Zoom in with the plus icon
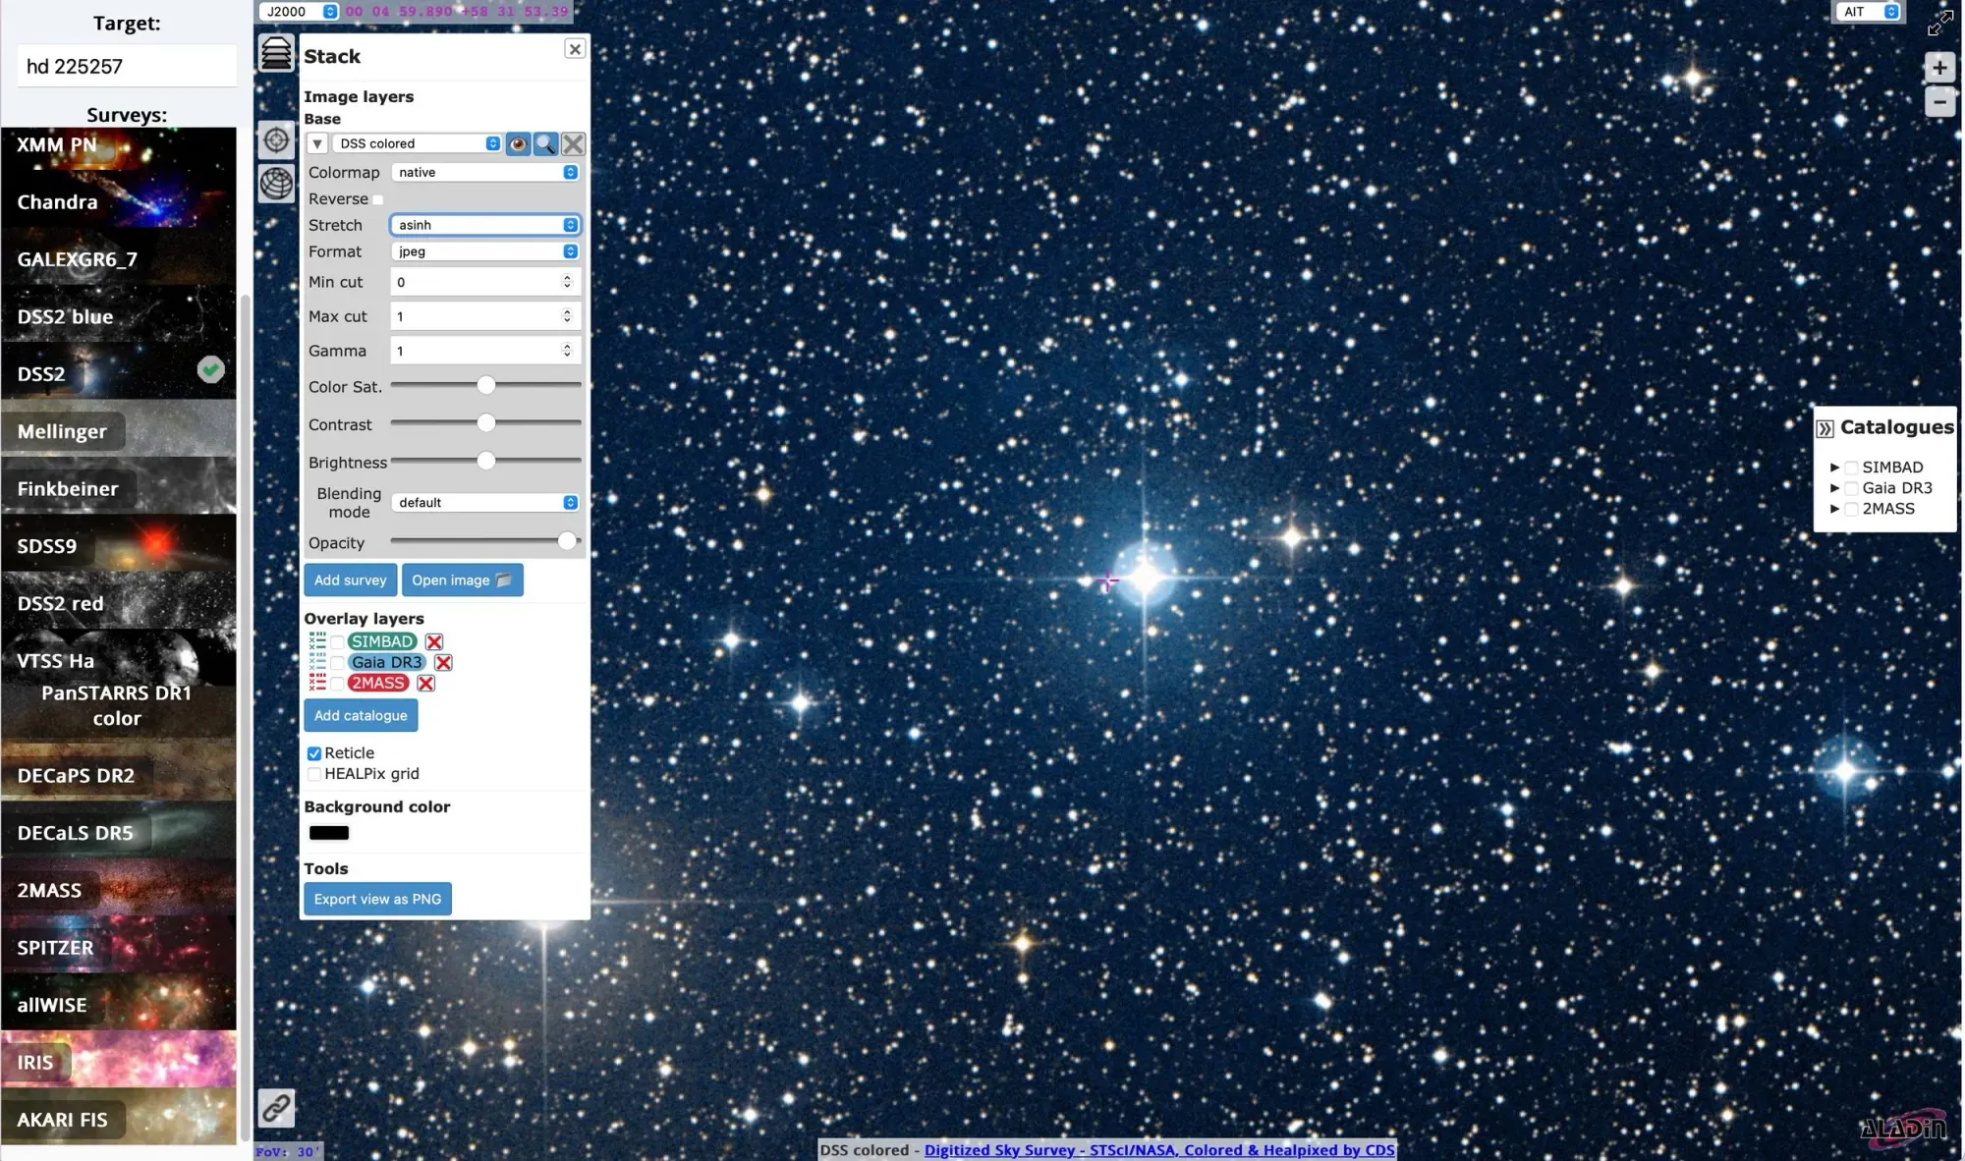The width and height of the screenshot is (1965, 1161). [1938, 67]
